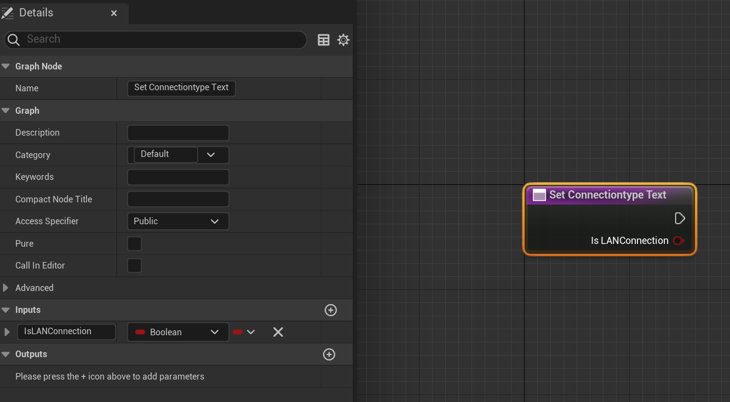
Task: Click the function node icon in title
Action: click(x=539, y=195)
